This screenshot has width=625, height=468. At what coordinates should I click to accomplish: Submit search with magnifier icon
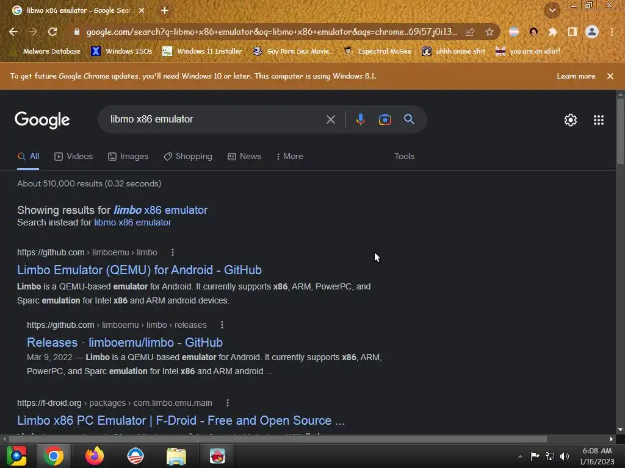(409, 119)
